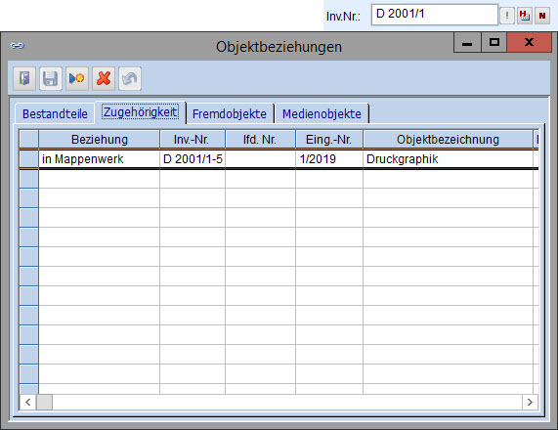Open the Fremdobjekte tab
558x430 pixels.
coord(230,114)
